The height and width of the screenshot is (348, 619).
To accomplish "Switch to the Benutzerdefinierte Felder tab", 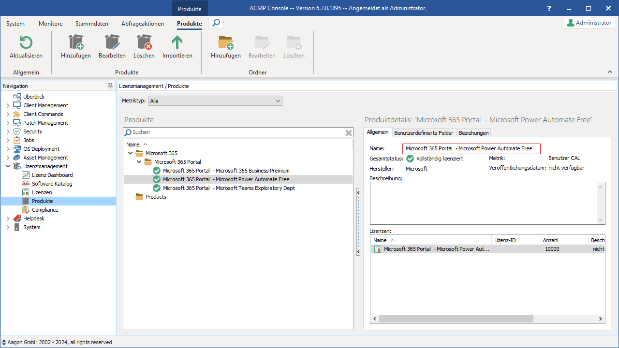I will [x=424, y=133].
